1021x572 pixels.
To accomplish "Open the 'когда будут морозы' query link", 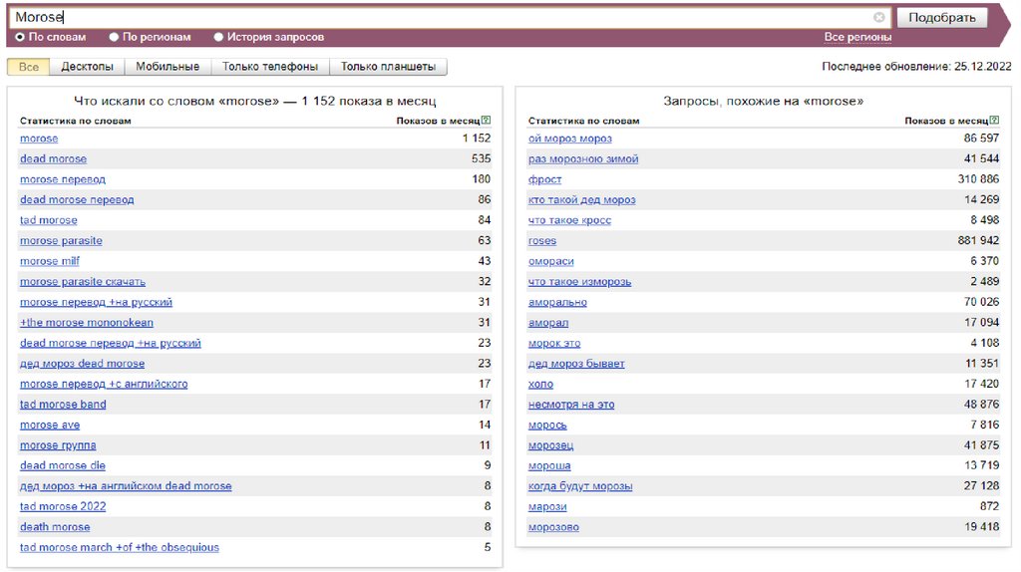I will (x=580, y=486).
